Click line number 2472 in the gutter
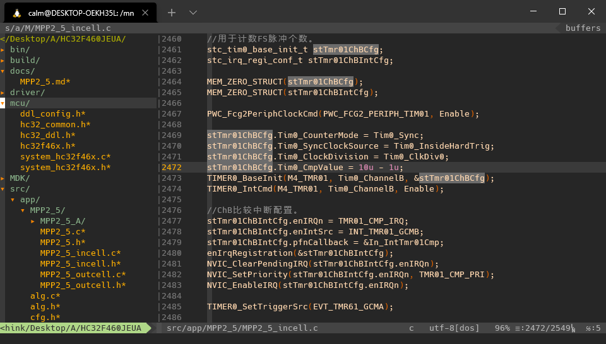The image size is (606, 344). tap(172, 168)
